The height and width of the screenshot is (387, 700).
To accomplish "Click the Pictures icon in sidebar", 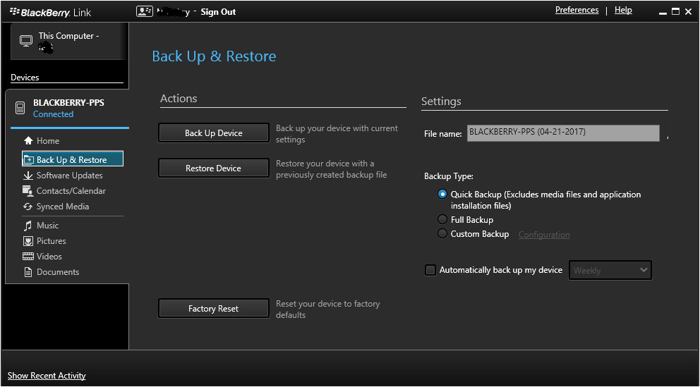I will point(28,241).
